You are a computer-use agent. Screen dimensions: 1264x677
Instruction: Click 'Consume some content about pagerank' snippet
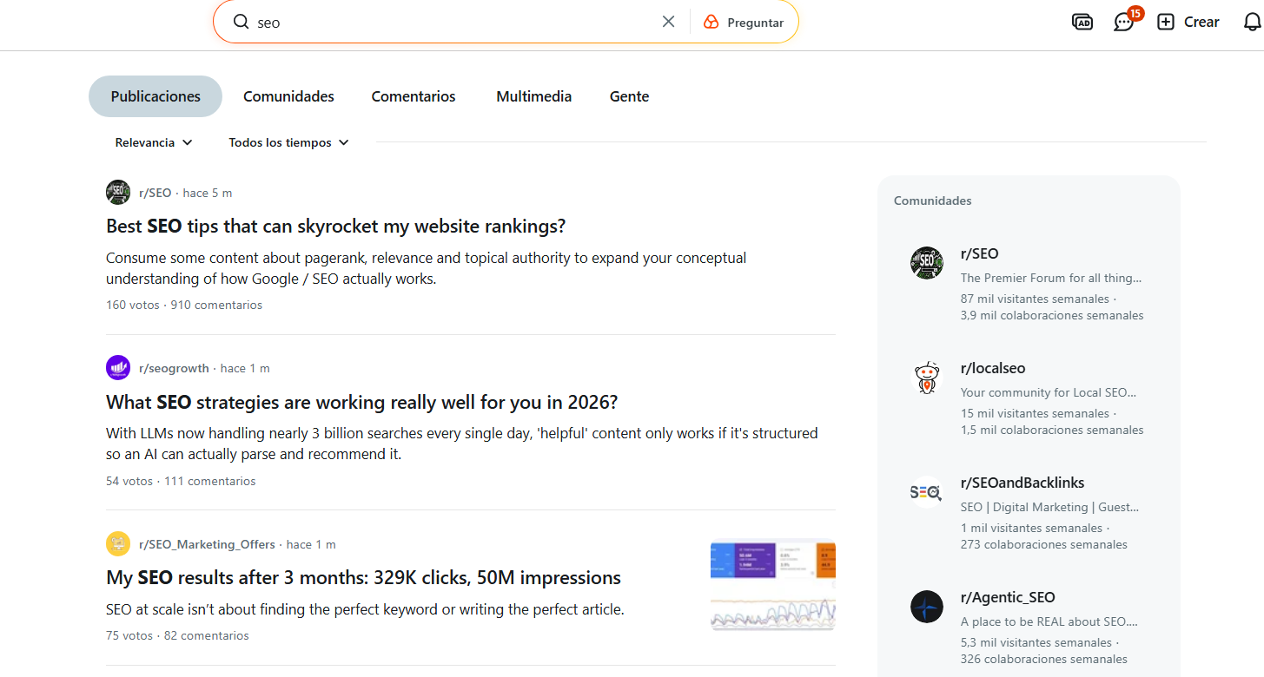[x=426, y=268]
